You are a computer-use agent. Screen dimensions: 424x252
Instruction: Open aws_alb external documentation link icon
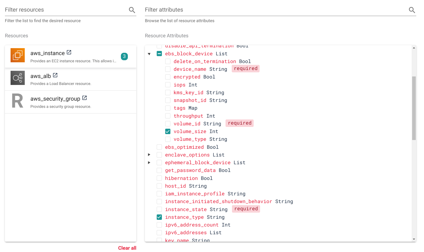(55, 75)
